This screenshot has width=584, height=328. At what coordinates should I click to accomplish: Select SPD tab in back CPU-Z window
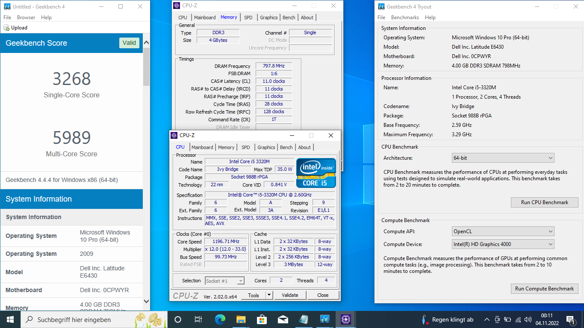(248, 18)
